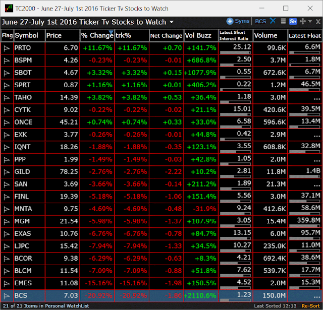
Task: Close the watchlist pane with gray X
Action: [x=318, y=22]
